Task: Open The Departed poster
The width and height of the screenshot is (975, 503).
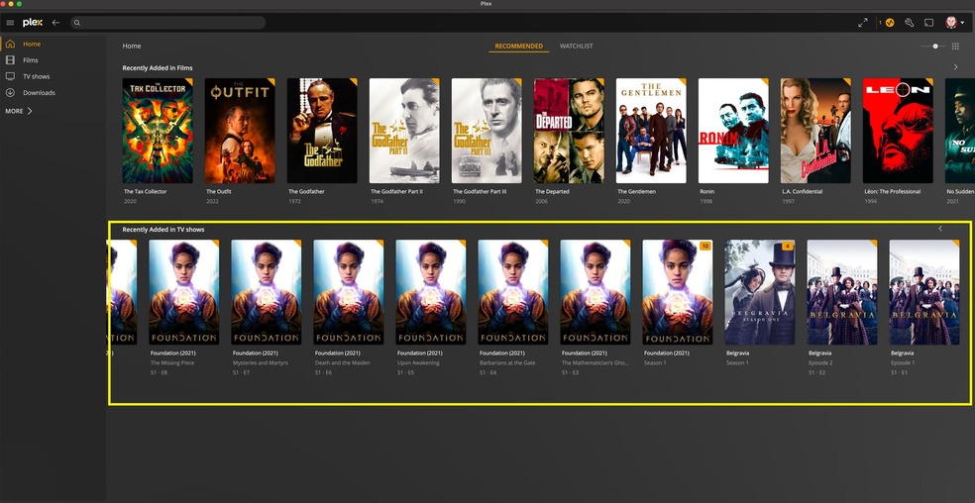Action: pyautogui.click(x=569, y=131)
